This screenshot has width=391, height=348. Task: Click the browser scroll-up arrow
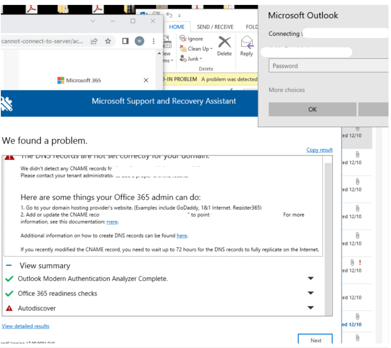pyautogui.click(x=159, y=53)
